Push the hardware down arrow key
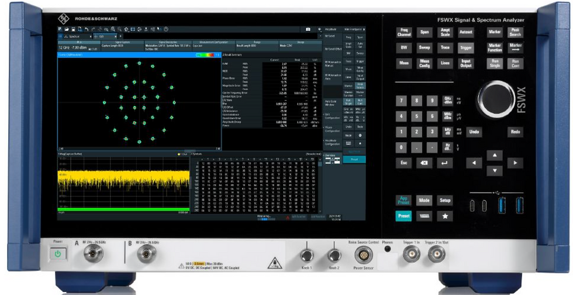 tap(495, 170)
